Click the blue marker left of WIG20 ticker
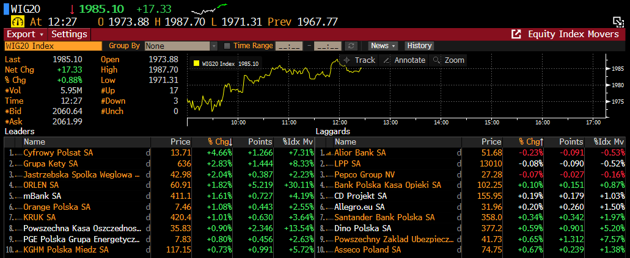Screen dimensions: 630x258 (x=7, y=9)
